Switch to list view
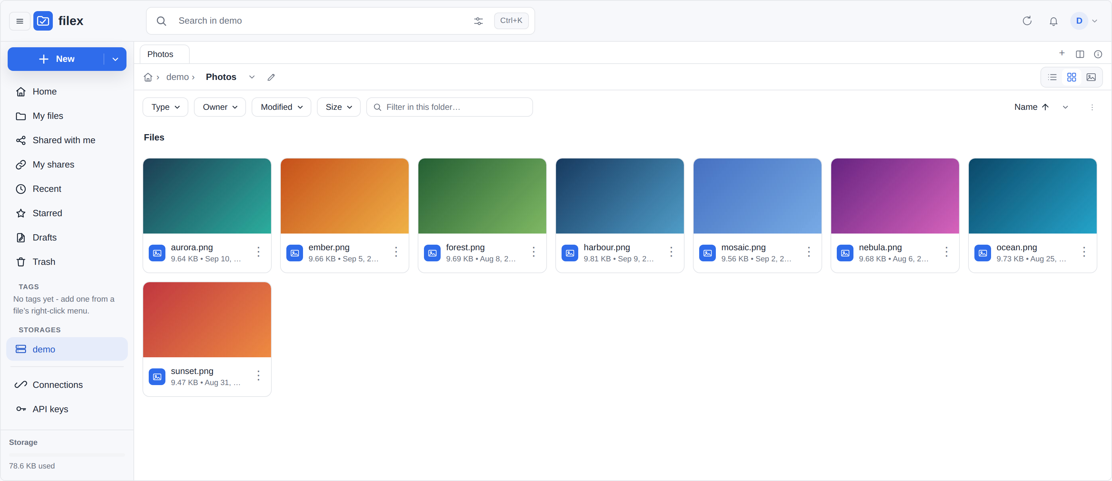The height and width of the screenshot is (481, 1112). tap(1052, 77)
